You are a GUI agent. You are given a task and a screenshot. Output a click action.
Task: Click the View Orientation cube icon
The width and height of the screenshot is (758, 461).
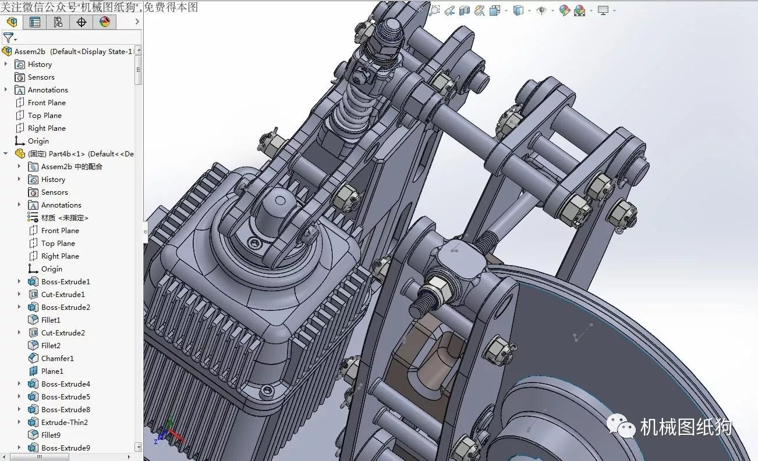tap(495, 10)
